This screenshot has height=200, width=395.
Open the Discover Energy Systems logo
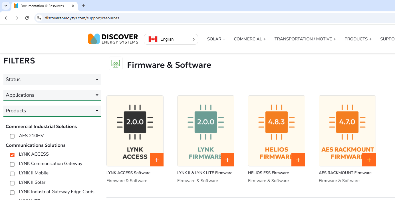(x=113, y=39)
